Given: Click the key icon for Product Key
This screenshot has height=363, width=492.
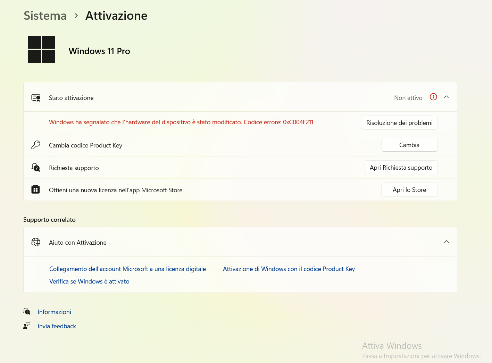Looking at the screenshot, I should (x=36, y=145).
